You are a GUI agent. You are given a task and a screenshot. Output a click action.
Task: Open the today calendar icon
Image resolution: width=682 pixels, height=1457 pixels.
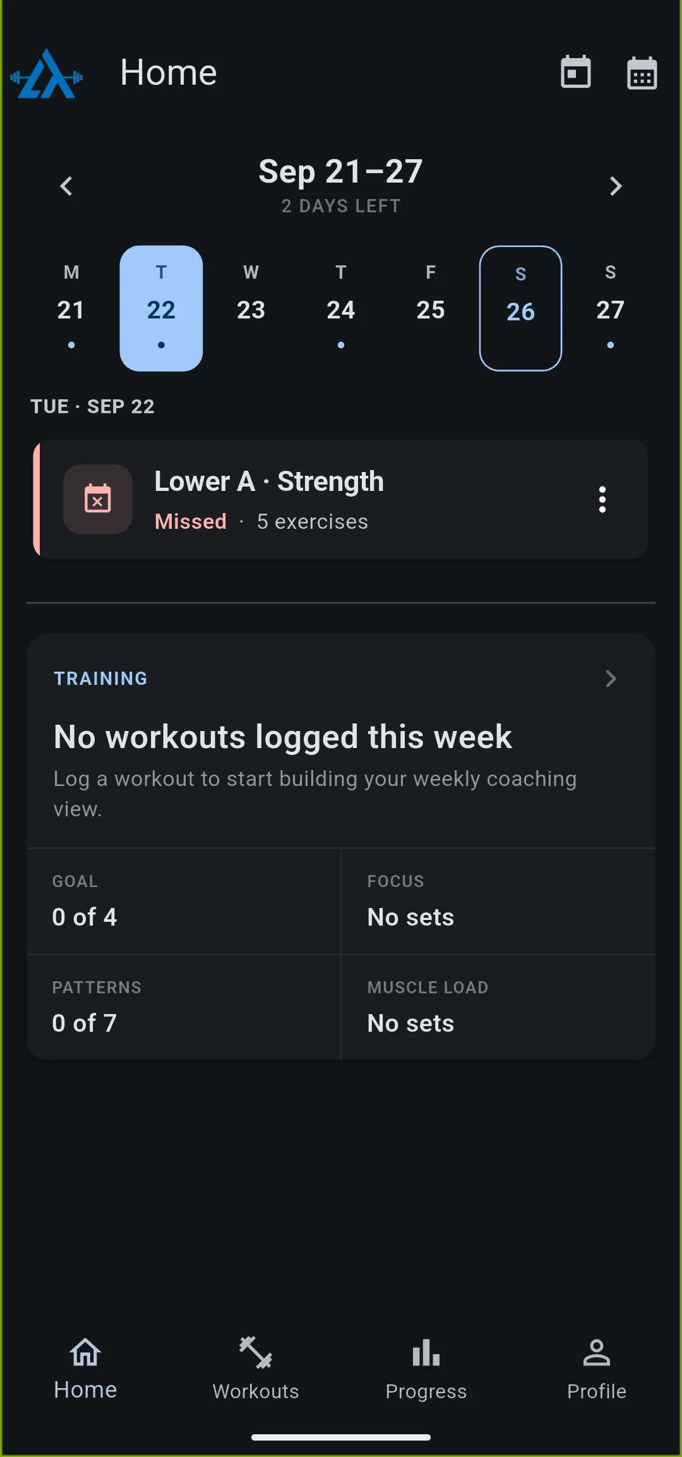click(x=575, y=72)
